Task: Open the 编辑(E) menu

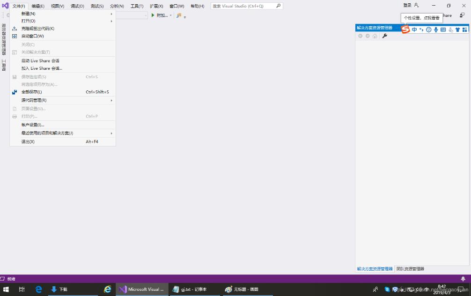Action: pos(38,6)
